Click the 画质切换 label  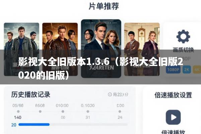click(x=183, y=50)
